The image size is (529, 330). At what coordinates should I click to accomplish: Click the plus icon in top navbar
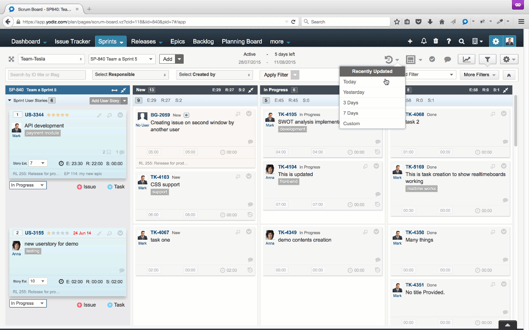[410, 41]
